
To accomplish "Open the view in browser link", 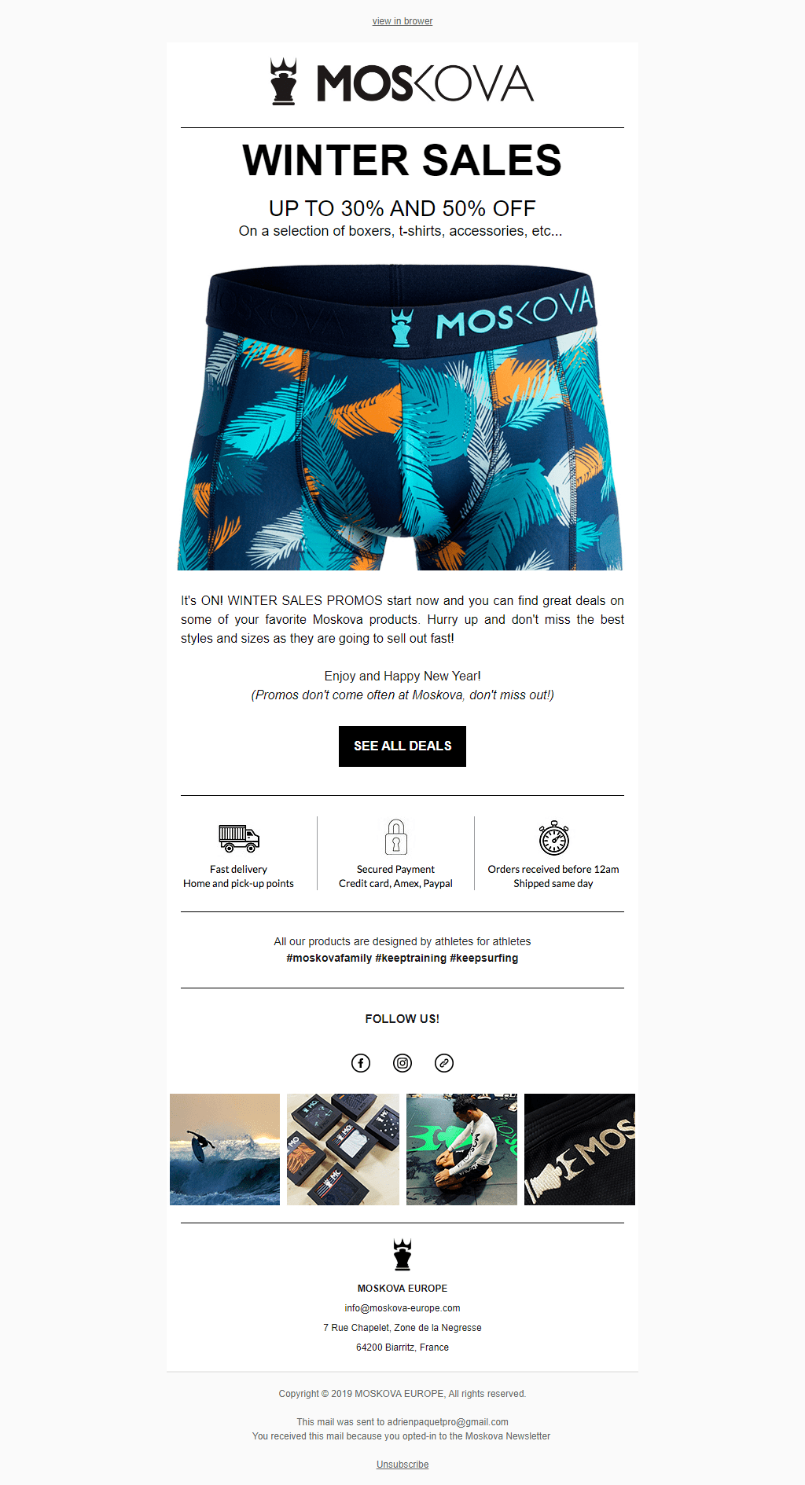I will pyautogui.click(x=402, y=21).
